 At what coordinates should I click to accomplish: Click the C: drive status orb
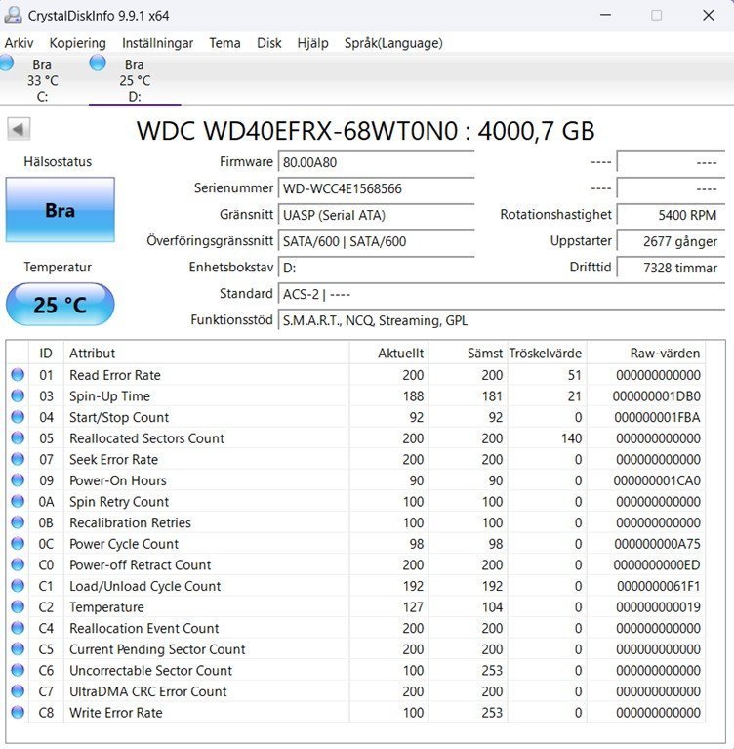(x=6, y=63)
